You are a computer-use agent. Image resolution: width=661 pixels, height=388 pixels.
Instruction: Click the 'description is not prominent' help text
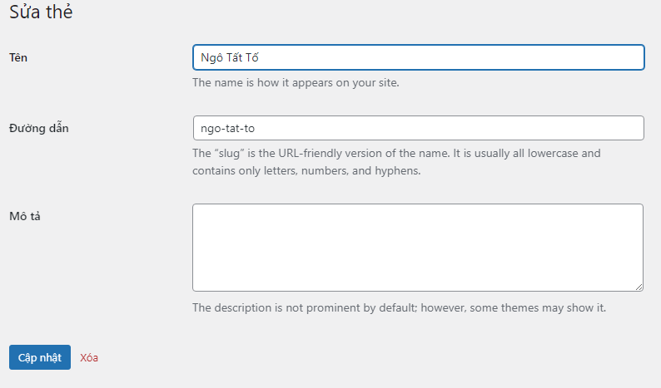333,308
